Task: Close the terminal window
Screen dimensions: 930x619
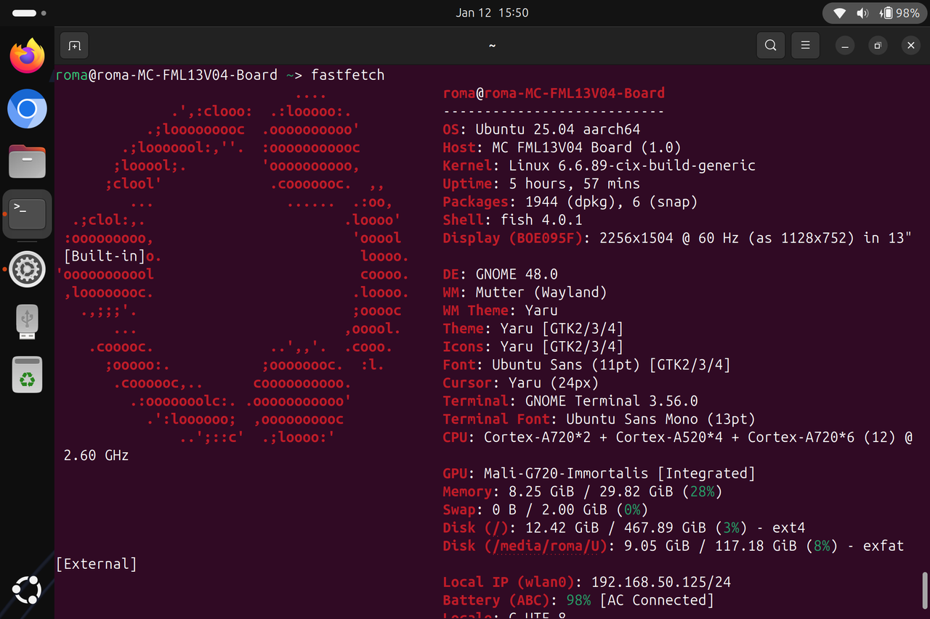Action: [x=911, y=46]
